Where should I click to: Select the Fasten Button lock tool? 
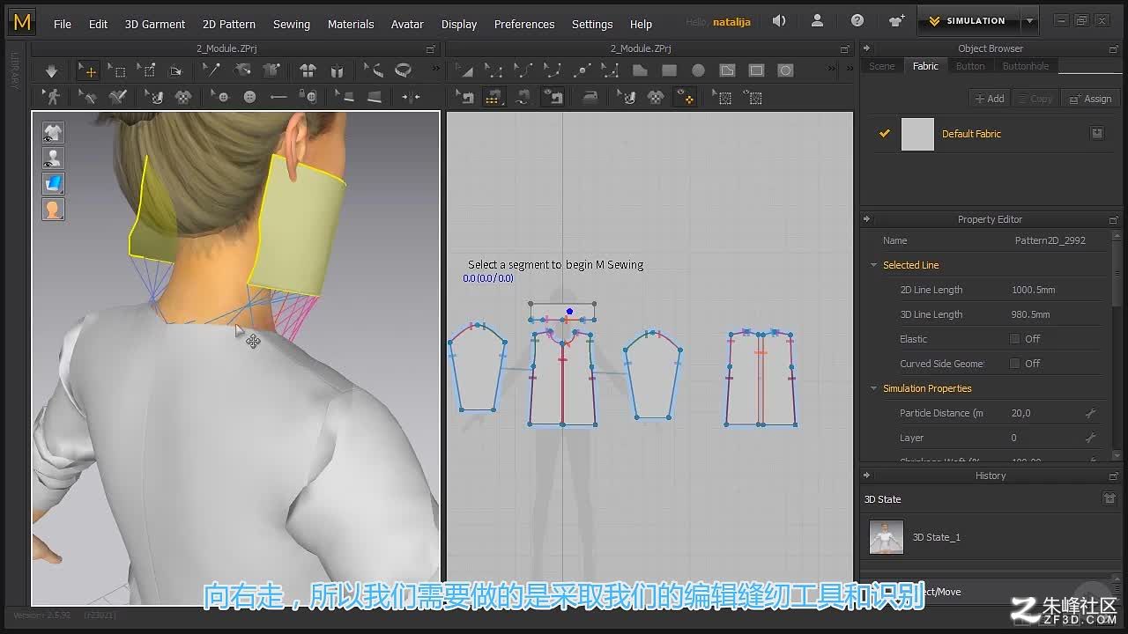tap(308, 97)
